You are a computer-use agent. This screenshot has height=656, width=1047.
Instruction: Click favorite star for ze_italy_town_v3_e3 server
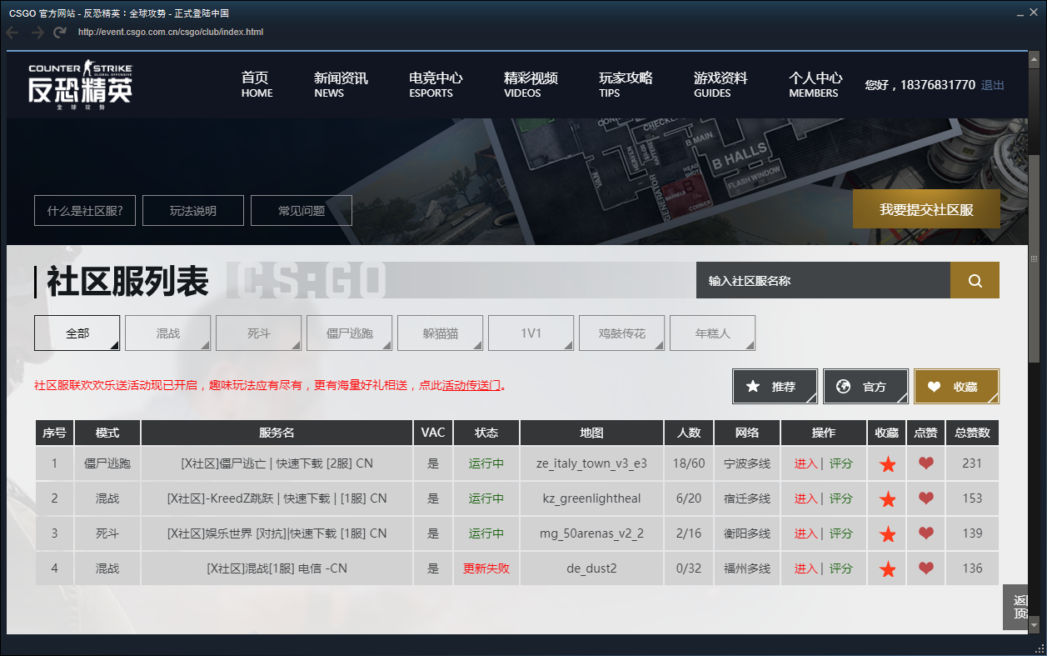pyautogui.click(x=887, y=464)
